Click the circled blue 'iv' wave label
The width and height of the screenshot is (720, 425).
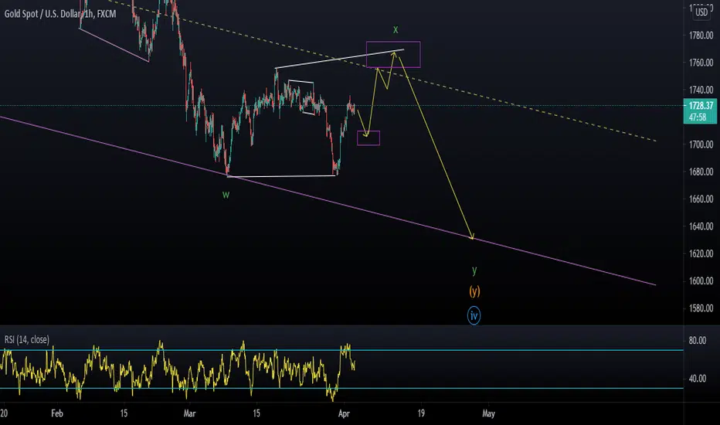point(474,315)
